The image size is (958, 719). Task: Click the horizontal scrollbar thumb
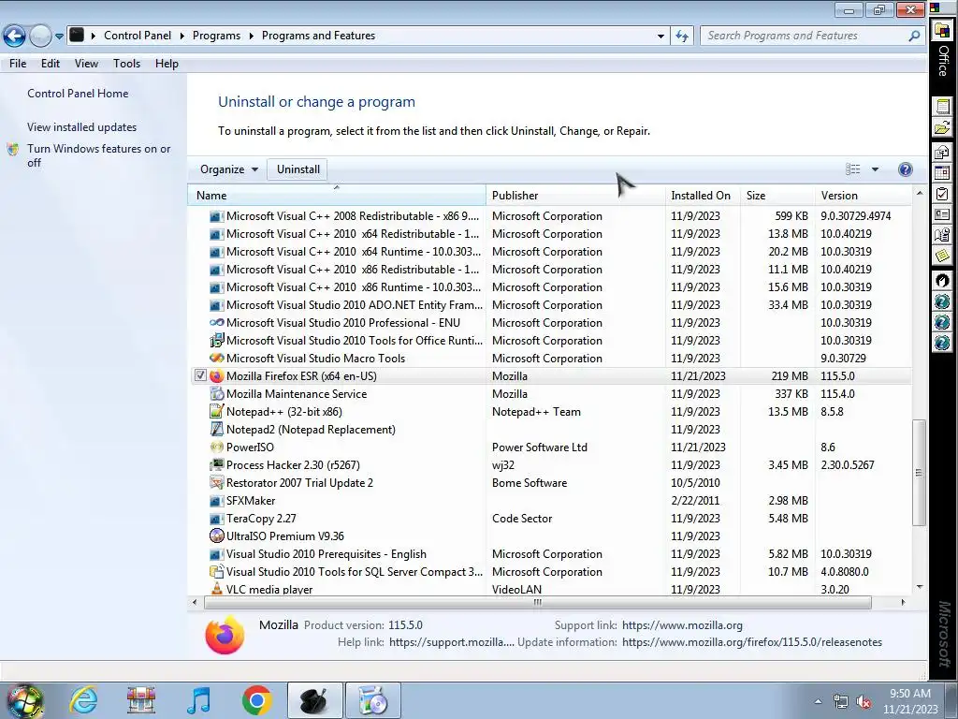[x=537, y=603]
